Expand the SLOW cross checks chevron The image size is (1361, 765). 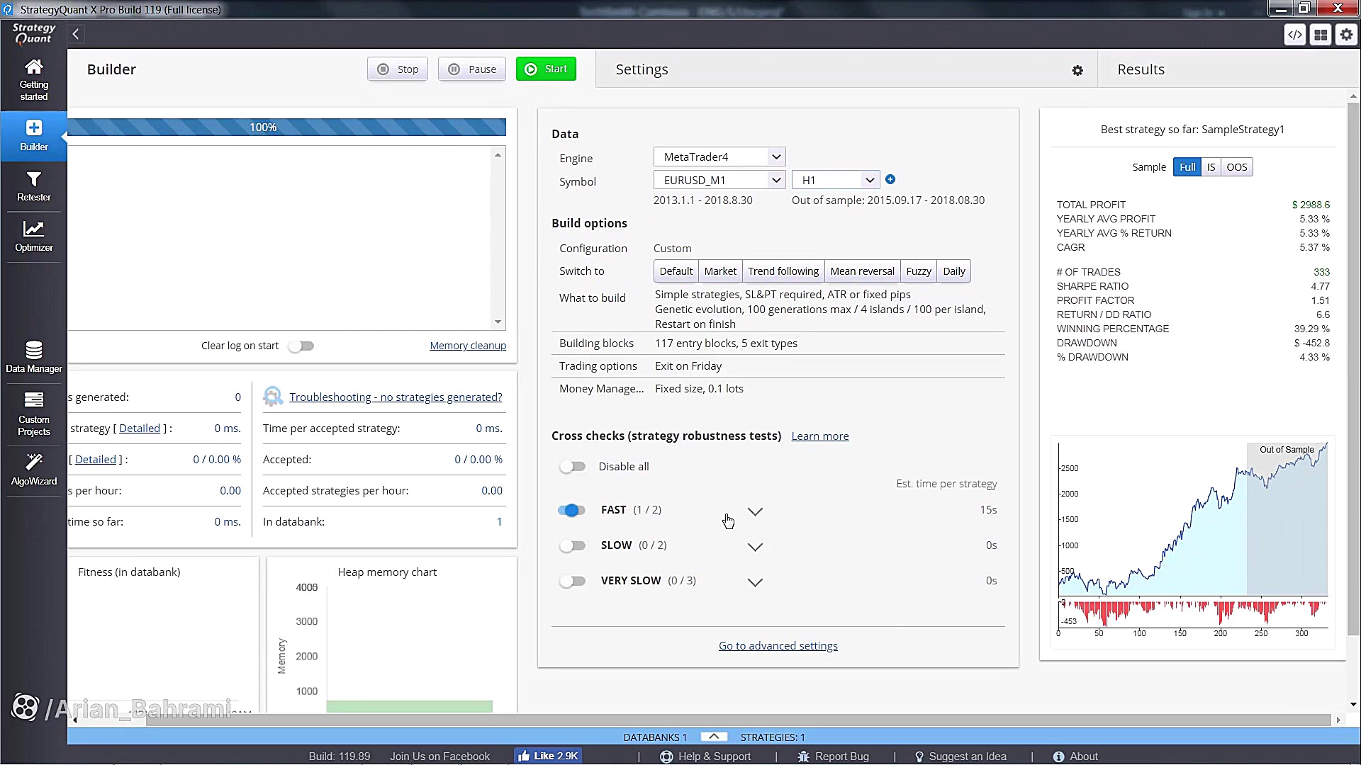click(755, 547)
